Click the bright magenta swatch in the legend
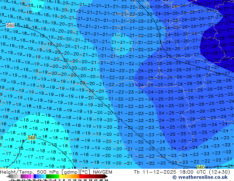Screen dimensions: 234x181 pyautogui.click(x=30, y=176)
